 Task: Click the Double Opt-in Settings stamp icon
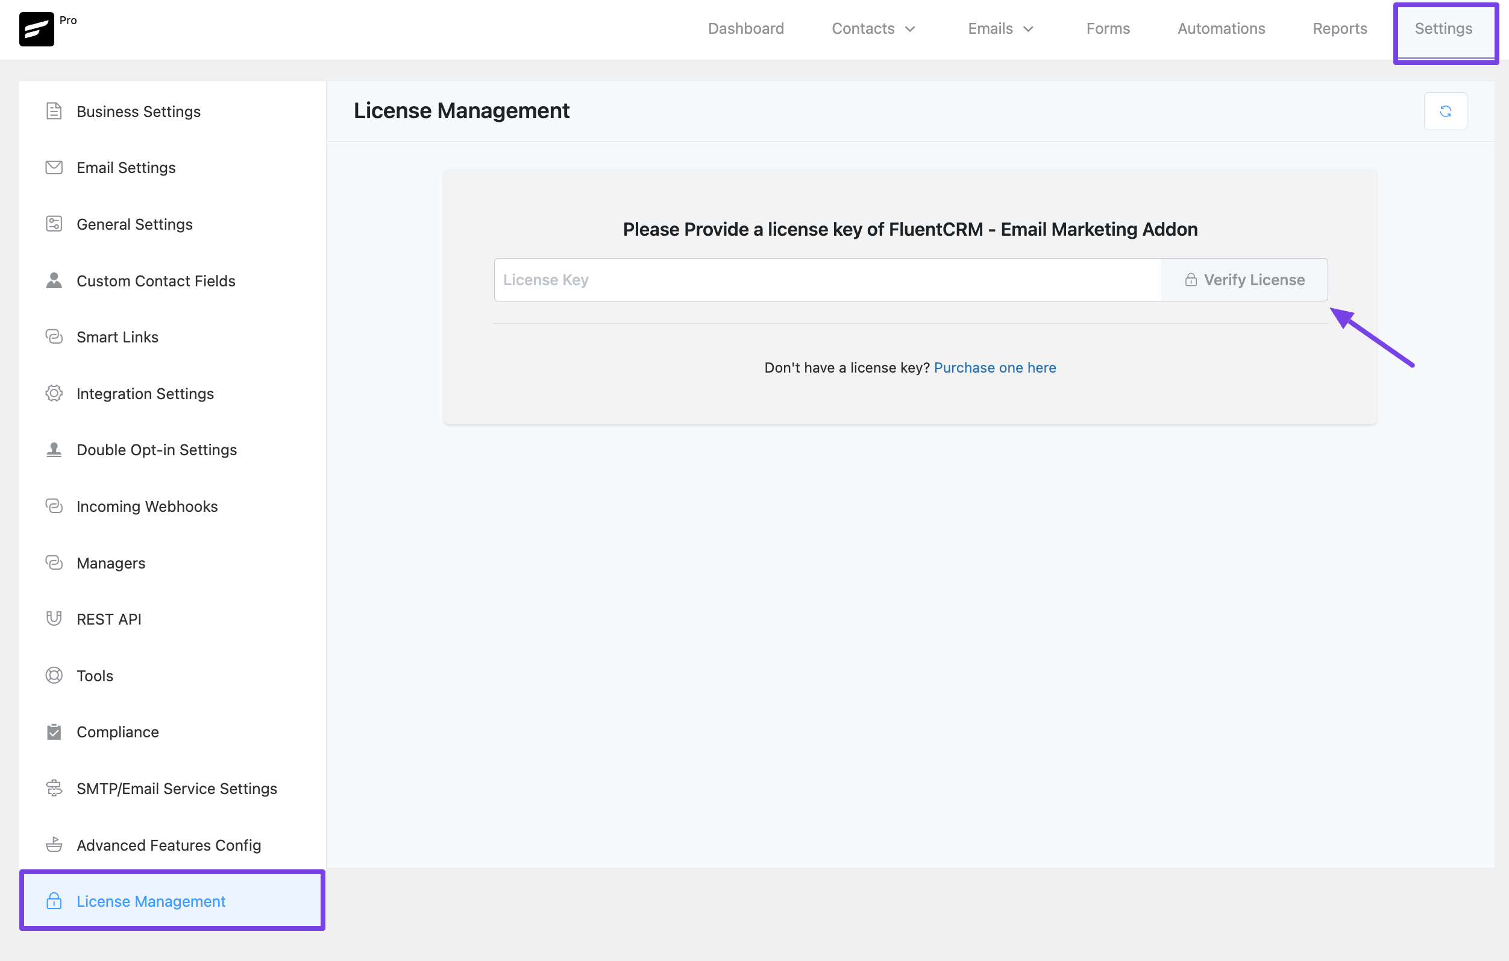point(54,450)
